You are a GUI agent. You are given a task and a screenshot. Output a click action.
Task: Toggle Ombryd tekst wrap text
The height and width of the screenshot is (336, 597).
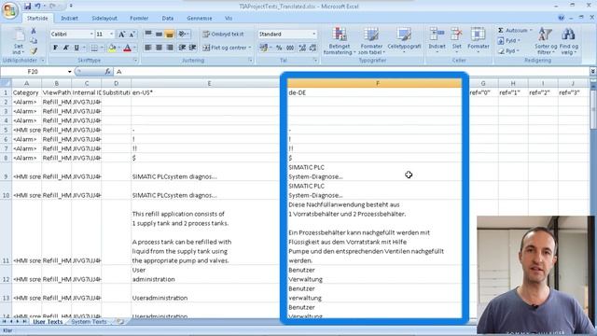(x=224, y=34)
